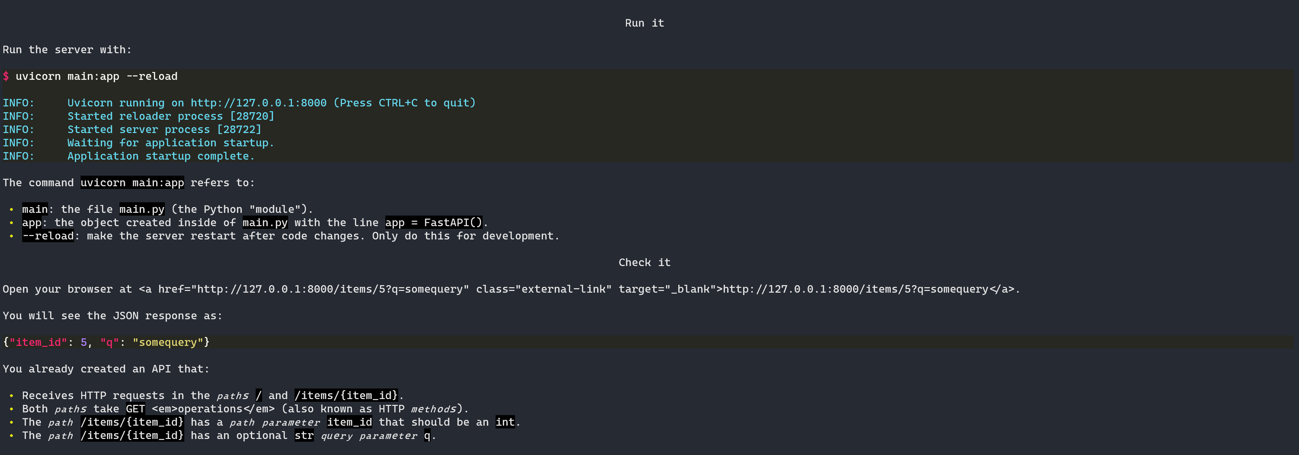The height and width of the screenshot is (455, 1299).
Task: Click the highlighted 'uvicorn main:app' inline code
Action: (132, 183)
